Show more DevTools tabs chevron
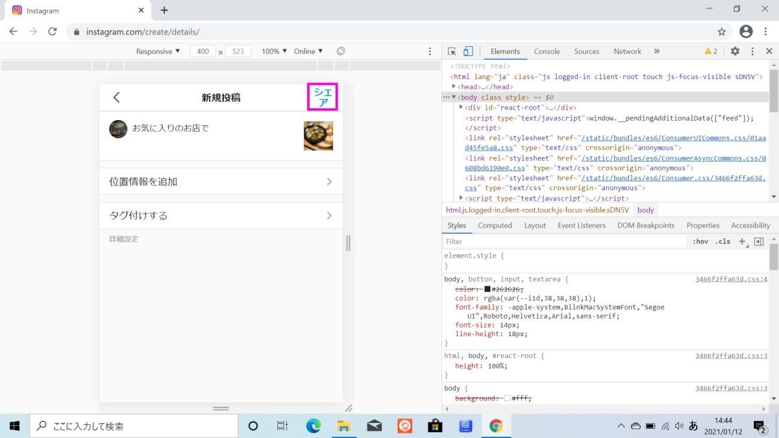Screen dimensions: 779x438 656,51
